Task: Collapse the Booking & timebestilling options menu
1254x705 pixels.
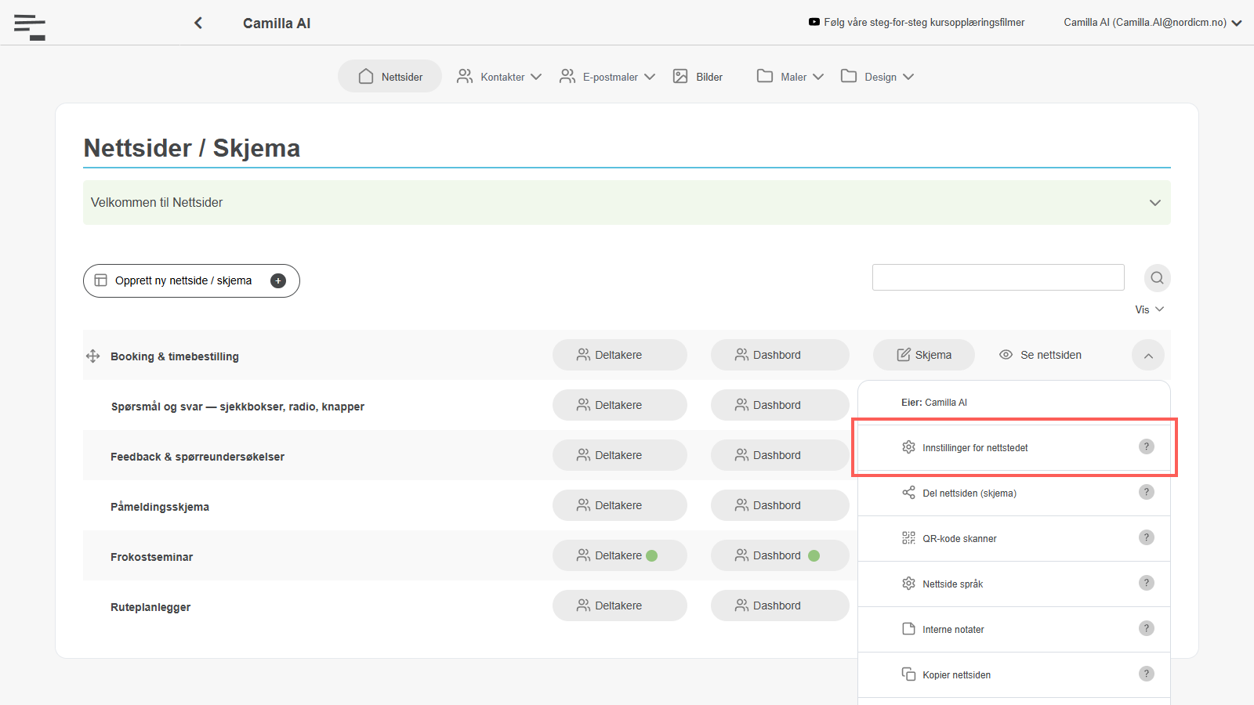Action: click(x=1148, y=356)
